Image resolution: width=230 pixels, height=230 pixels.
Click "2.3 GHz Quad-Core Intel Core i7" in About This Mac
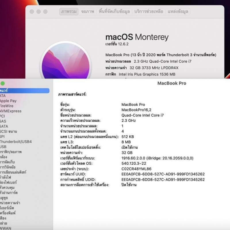(x=162, y=61)
